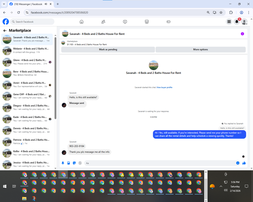
Task: Click the listing thumbnail in chat header
Action: [x=65, y=34]
